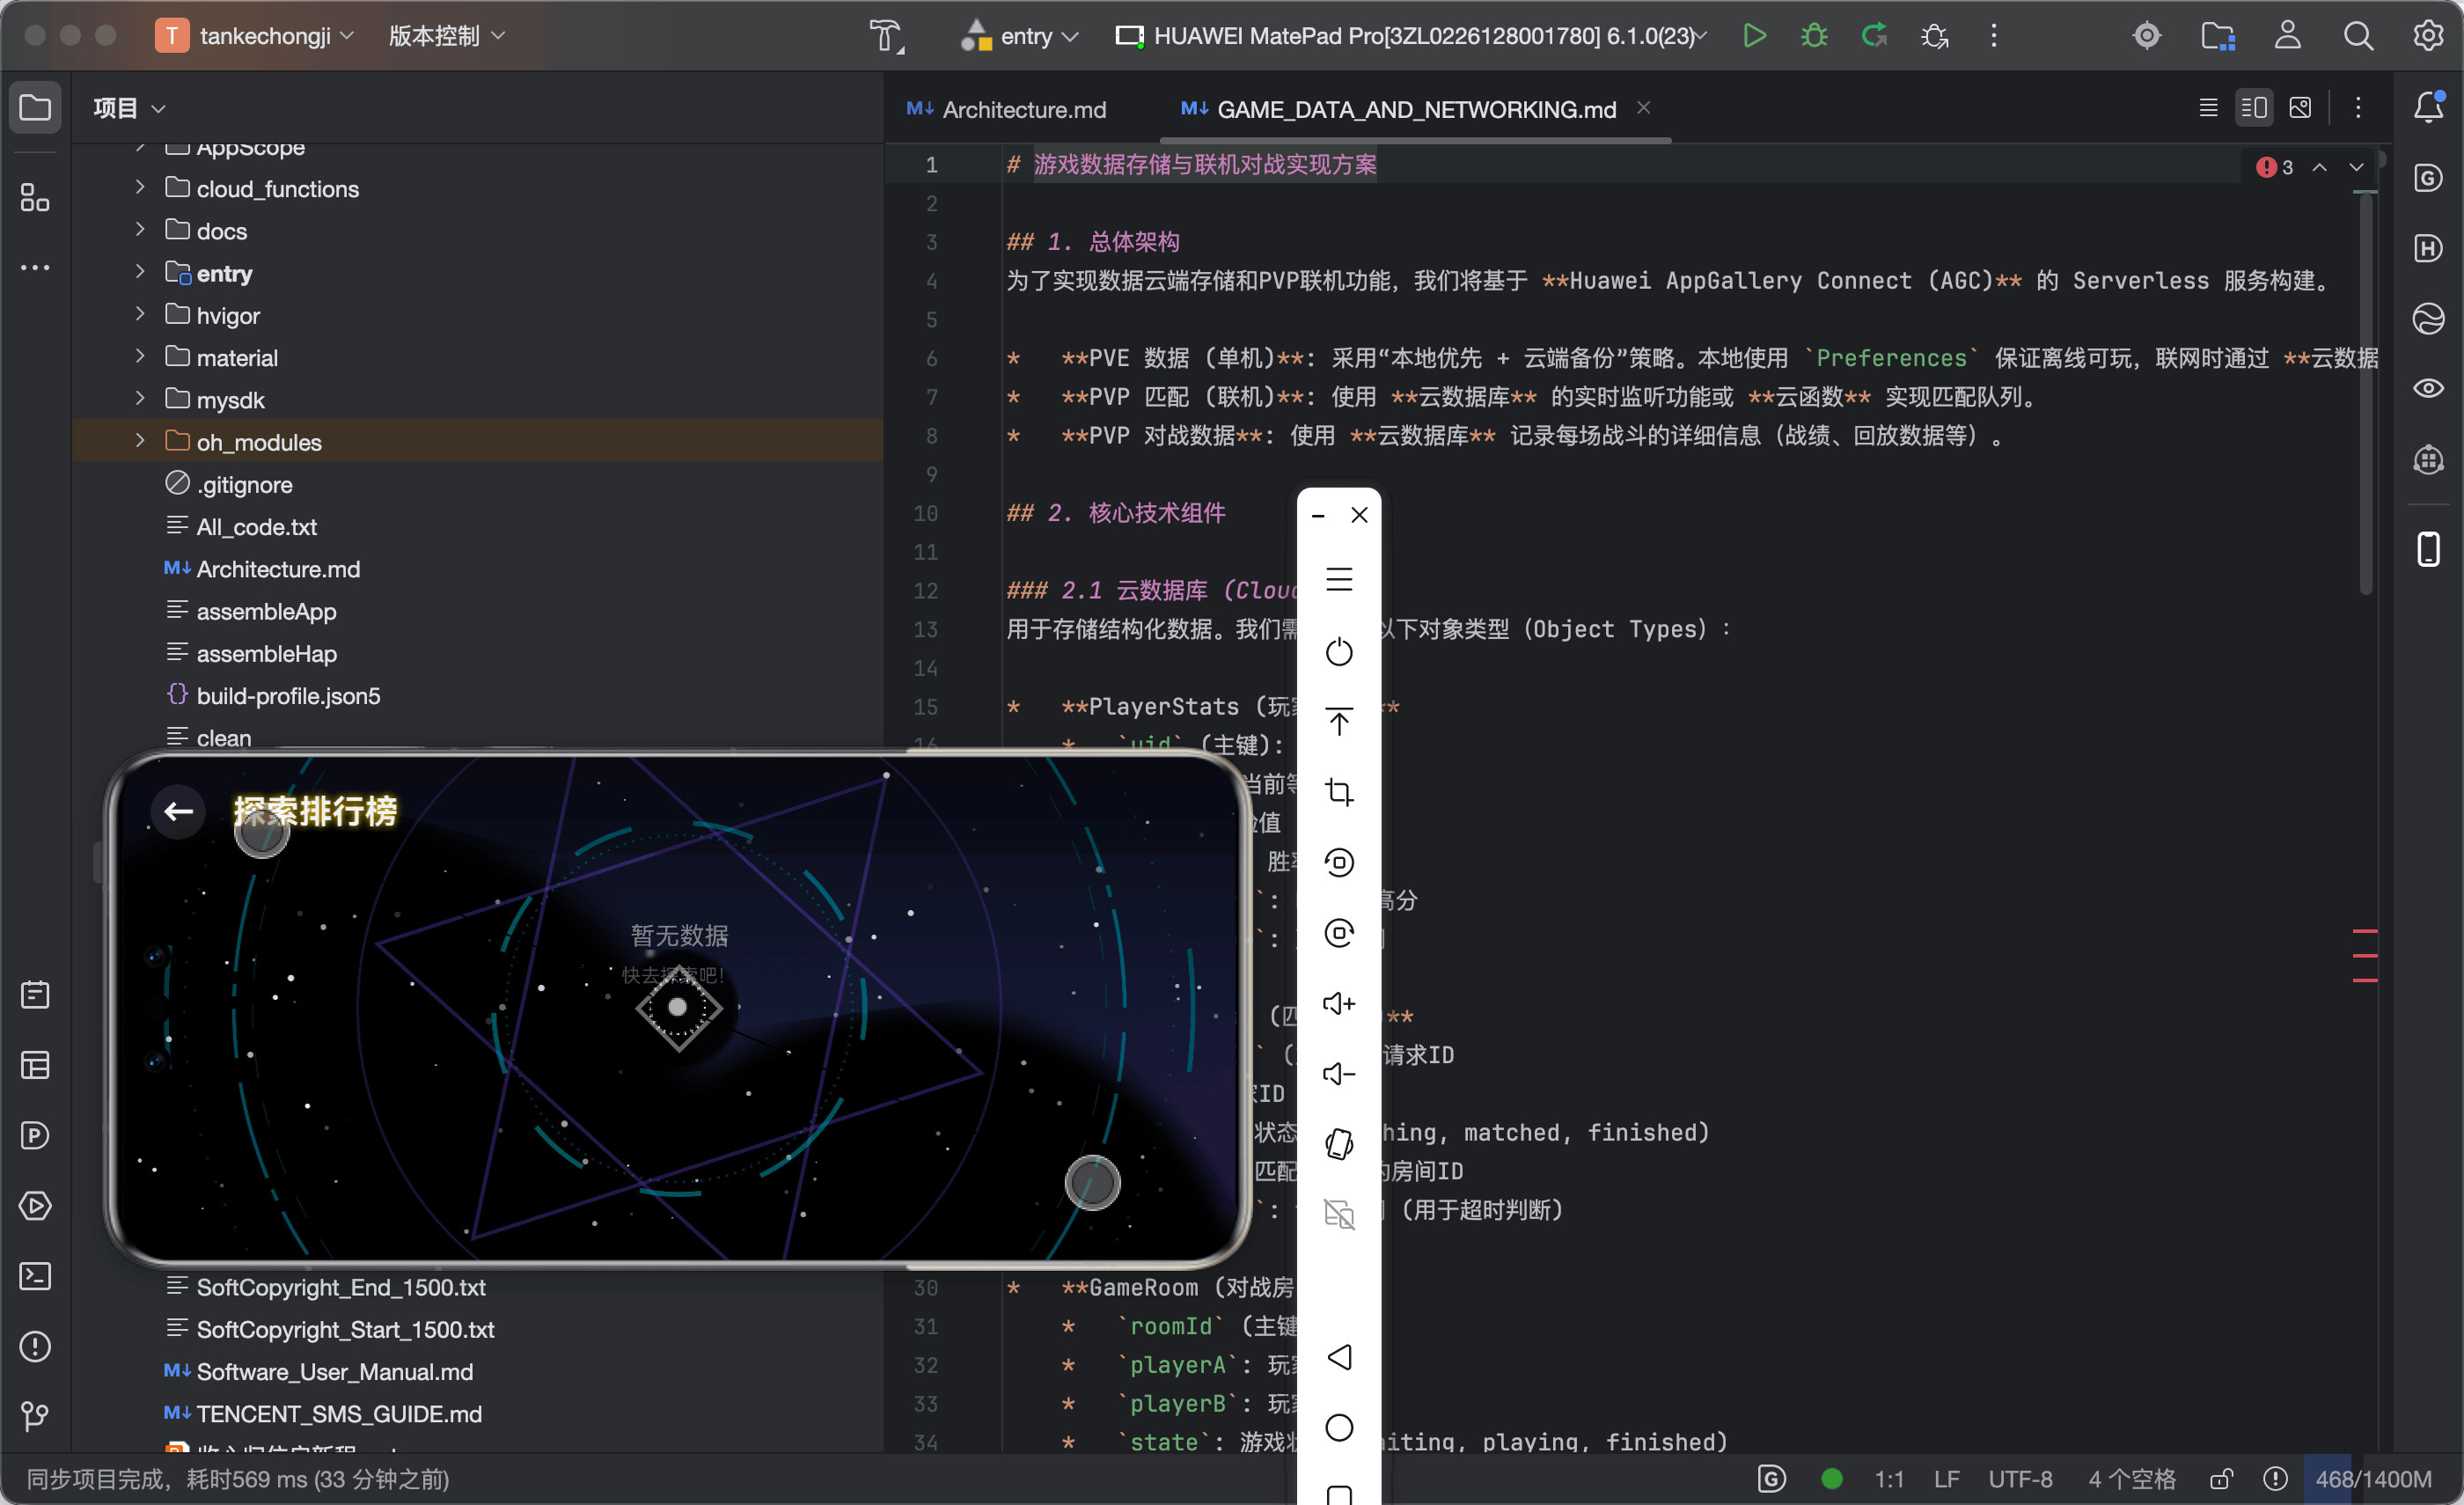Close the GAME_DATA_AND_NETWORKING.md tab
Viewport: 2464px width, 1505px height.
point(1643,107)
